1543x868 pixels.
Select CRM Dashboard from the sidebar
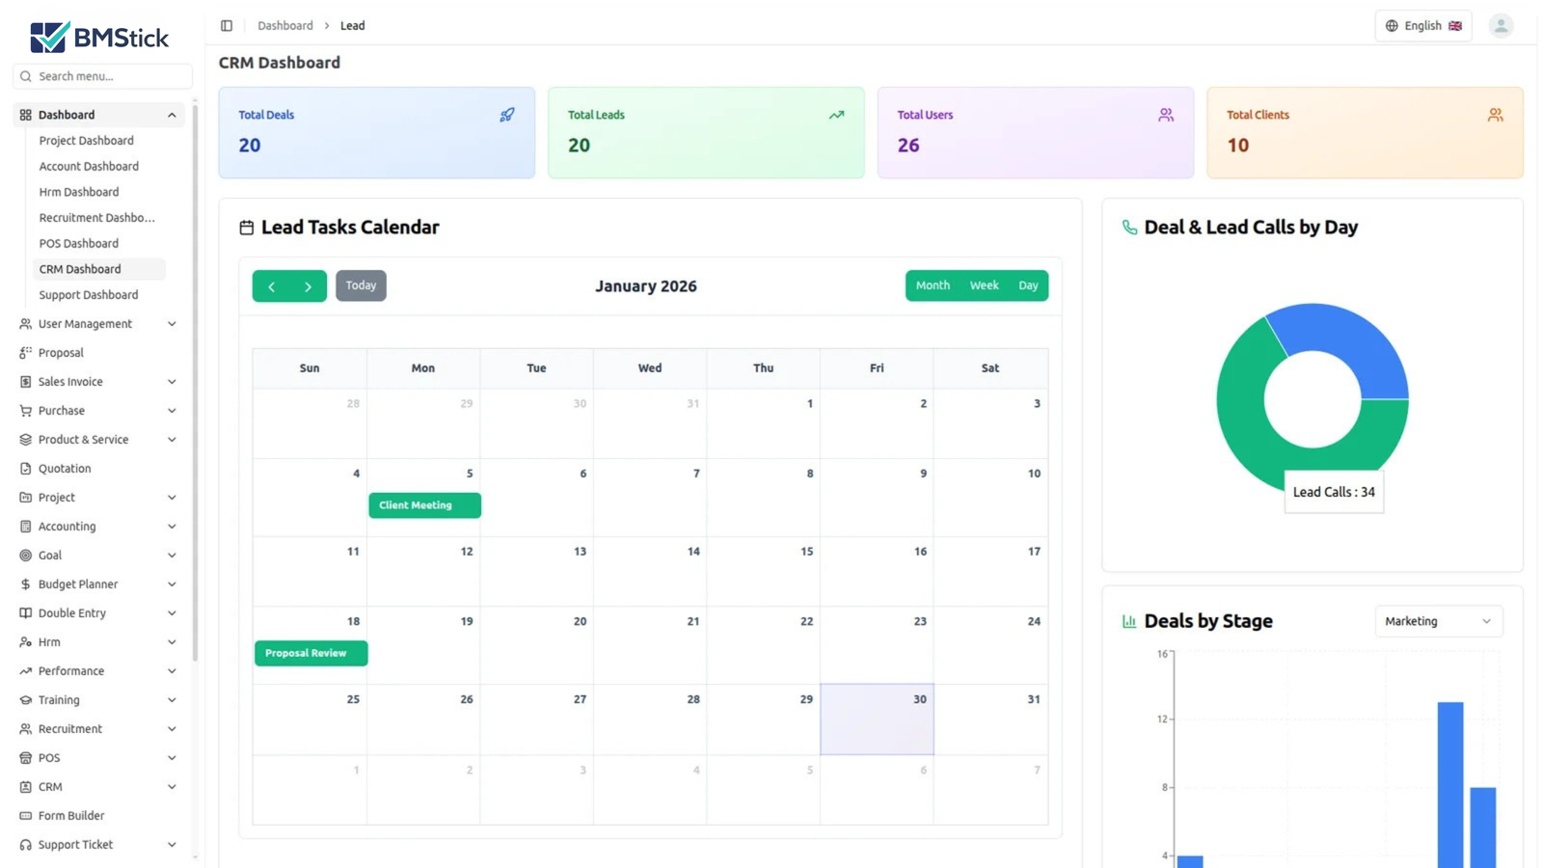tap(80, 268)
